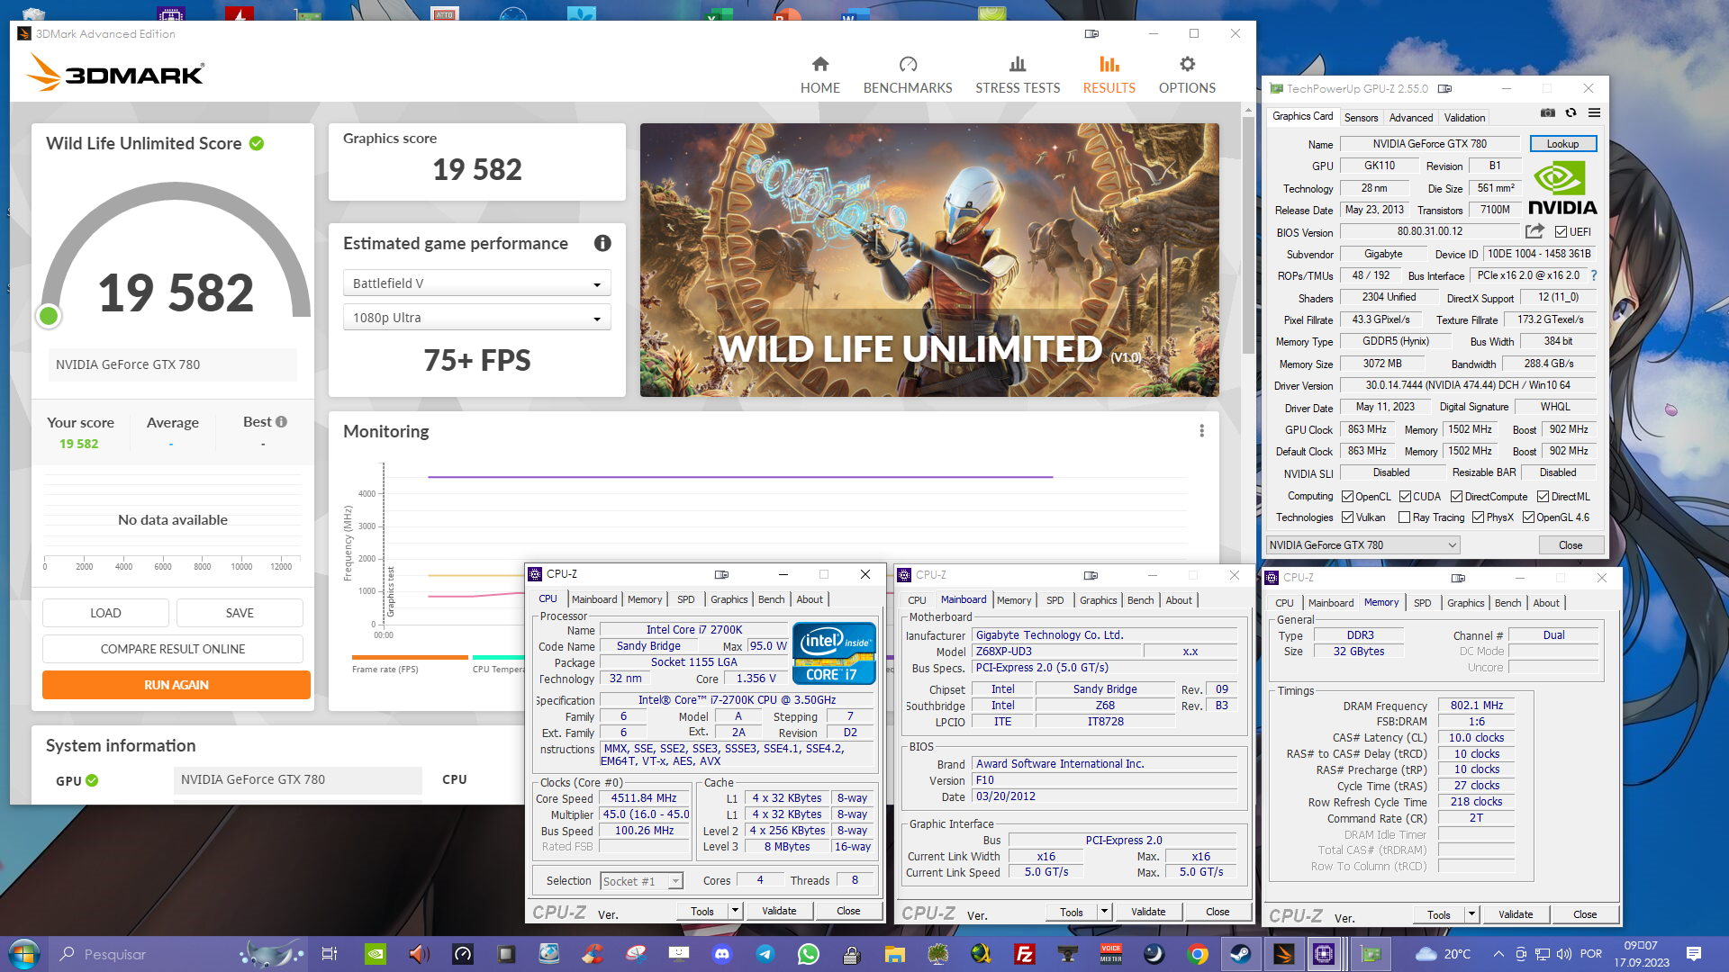Click the estimated game performance info icon

tap(602, 243)
